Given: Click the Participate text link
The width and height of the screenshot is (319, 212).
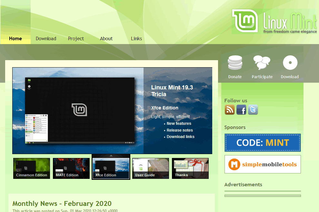Looking at the screenshot, I should (x=262, y=77).
